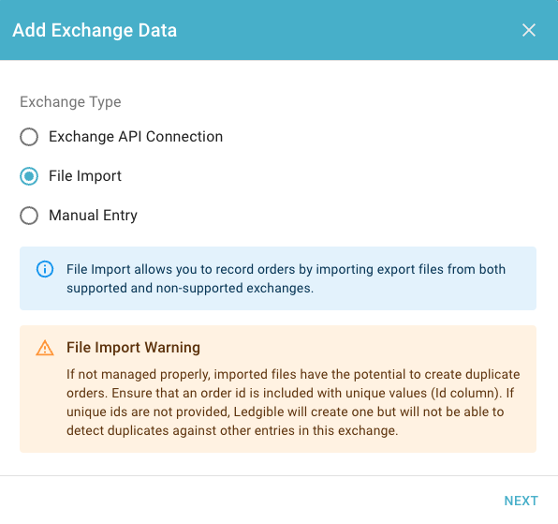Click the 'Add Exchange Data' dialog title
558x524 pixels.
[95, 30]
